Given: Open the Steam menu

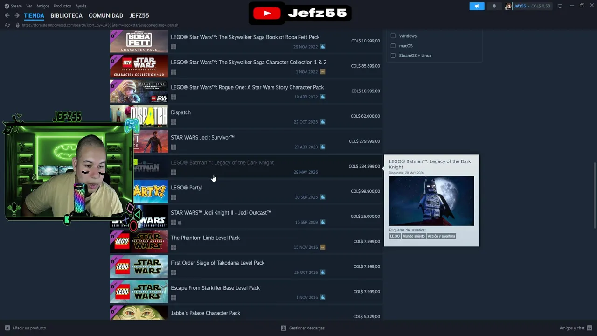Looking at the screenshot, I should [16, 6].
